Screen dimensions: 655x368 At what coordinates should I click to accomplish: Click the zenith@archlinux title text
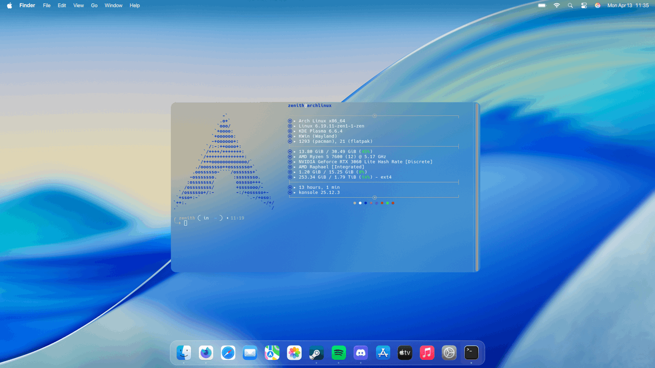click(309, 106)
